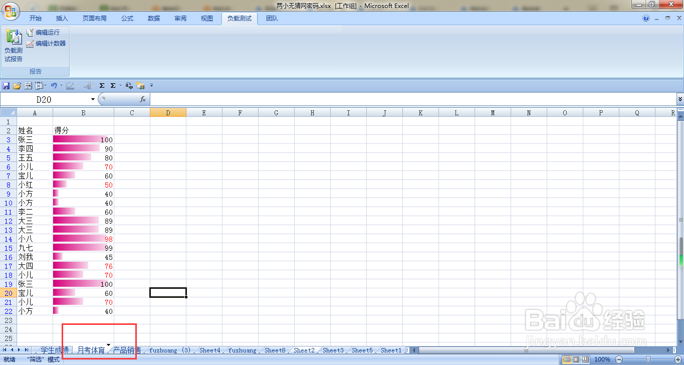Click the chart table icon in quick toolbar
This screenshot has width=684, height=365.
pyautogui.click(x=140, y=86)
